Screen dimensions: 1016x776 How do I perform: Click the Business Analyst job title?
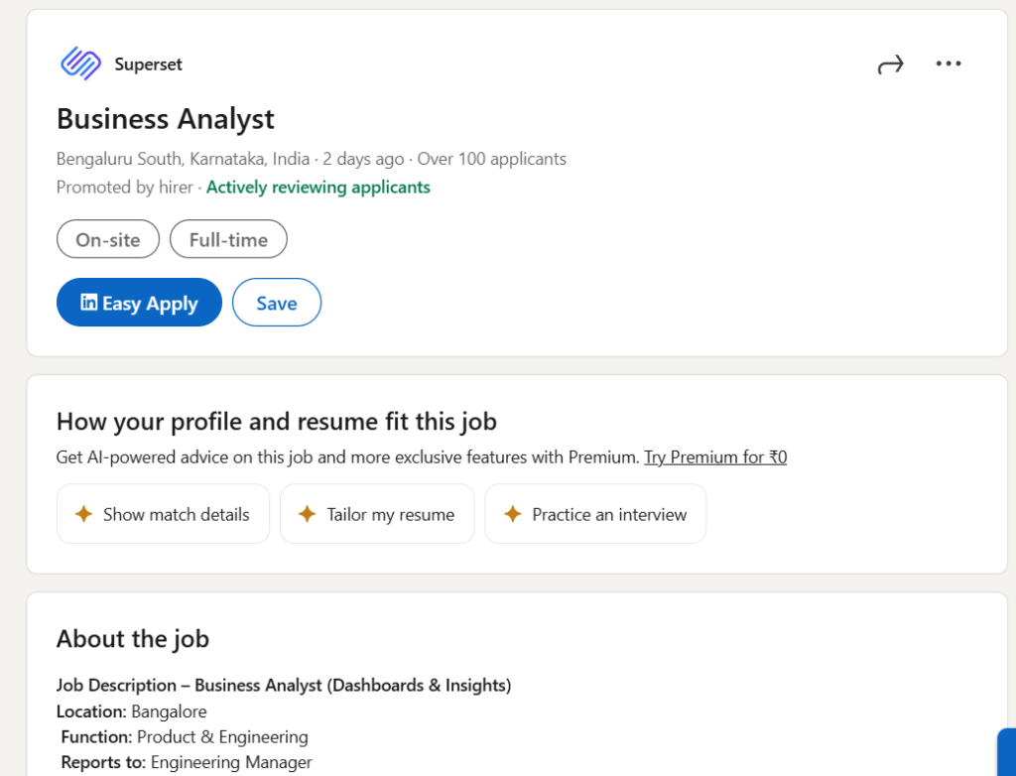click(166, 119)
